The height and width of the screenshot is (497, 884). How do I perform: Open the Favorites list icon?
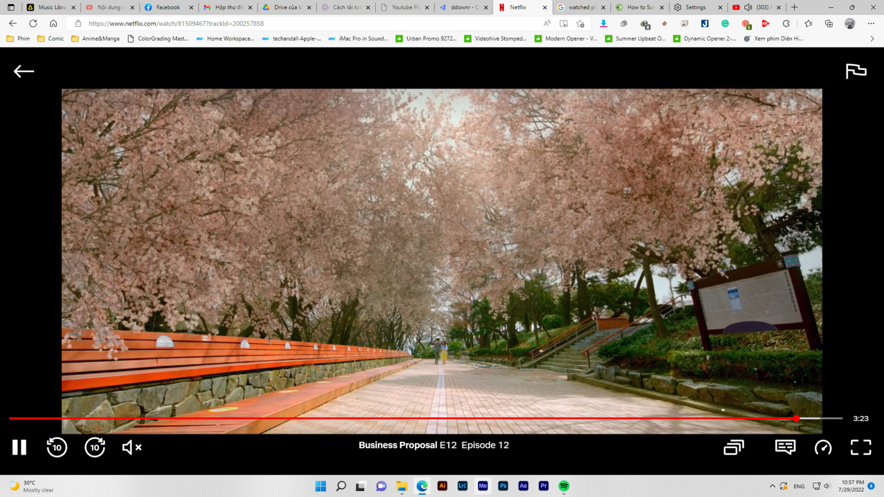point(808,24)
